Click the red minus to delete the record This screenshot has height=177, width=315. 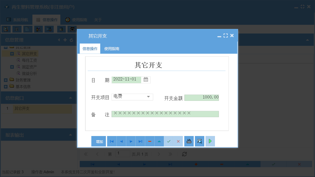tap(149, 141)
